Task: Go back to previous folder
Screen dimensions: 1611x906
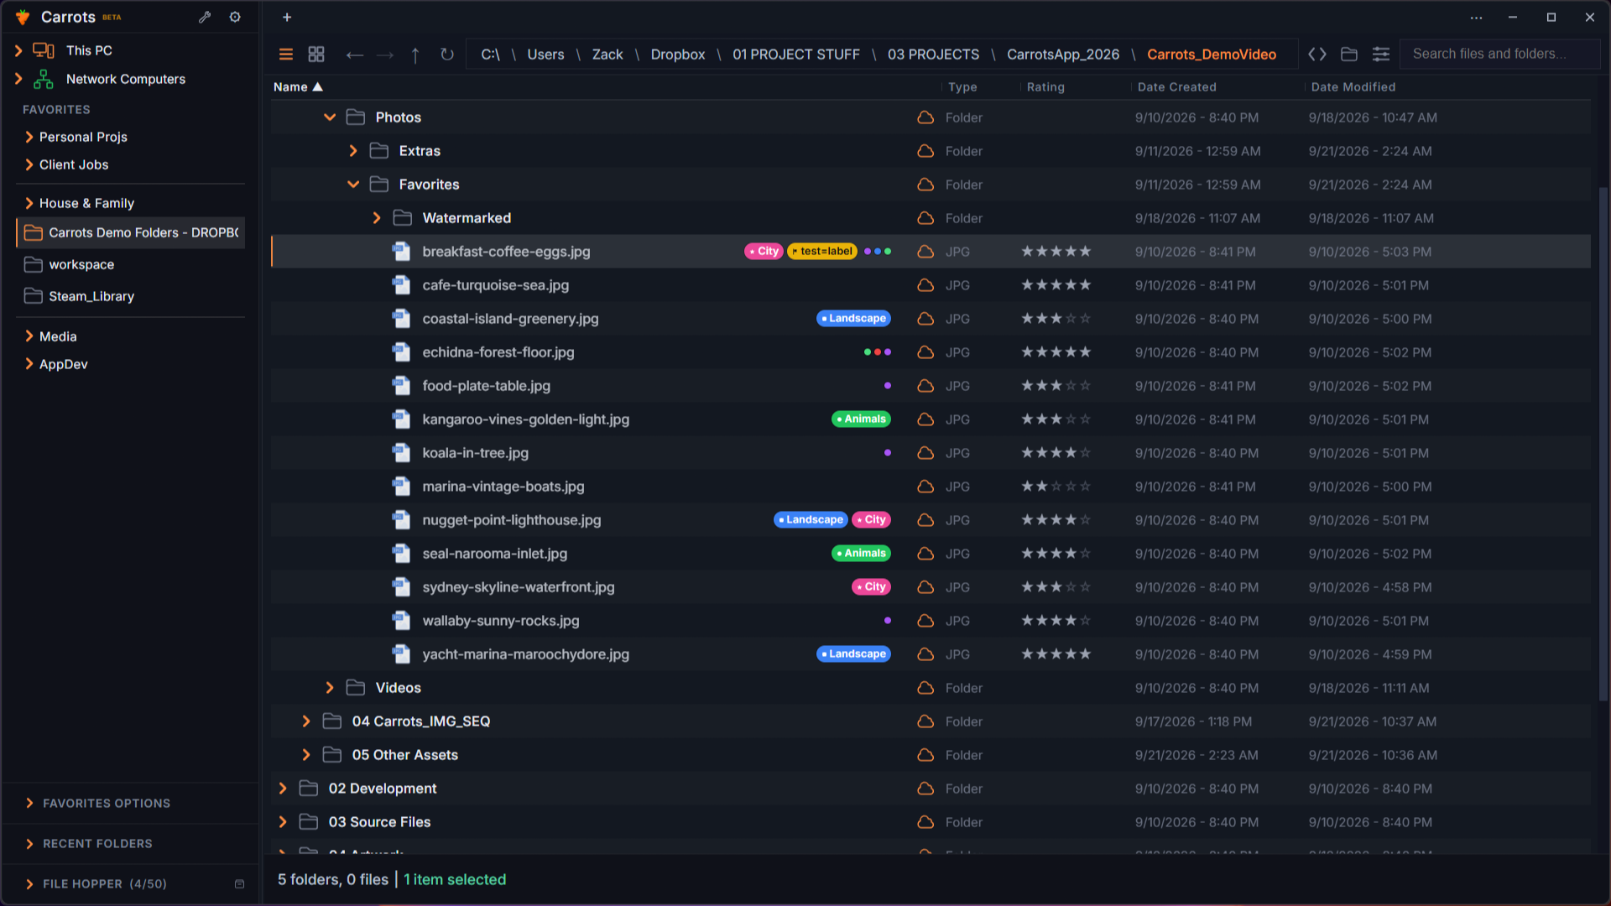Action: (355, 55)
